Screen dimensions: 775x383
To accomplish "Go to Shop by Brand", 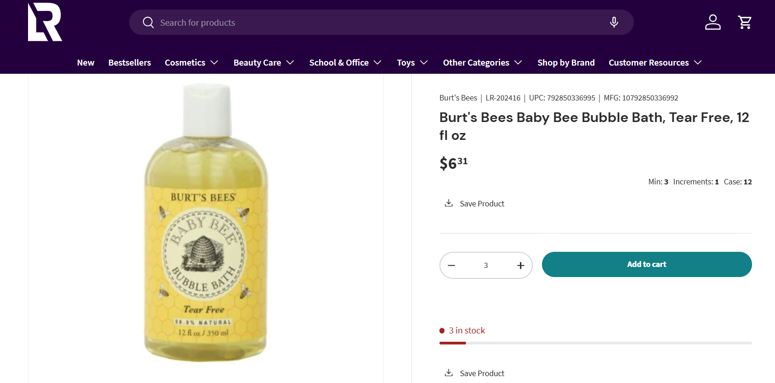I will coord(566,62).
